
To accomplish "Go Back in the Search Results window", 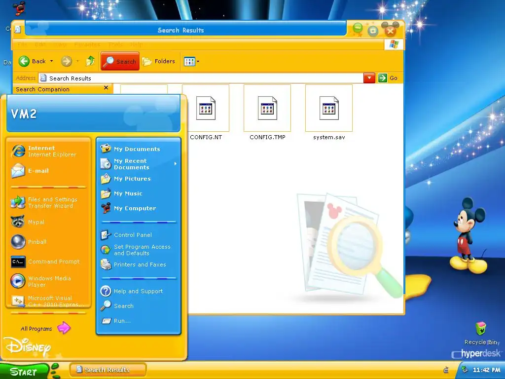I will tap(32, 61).
